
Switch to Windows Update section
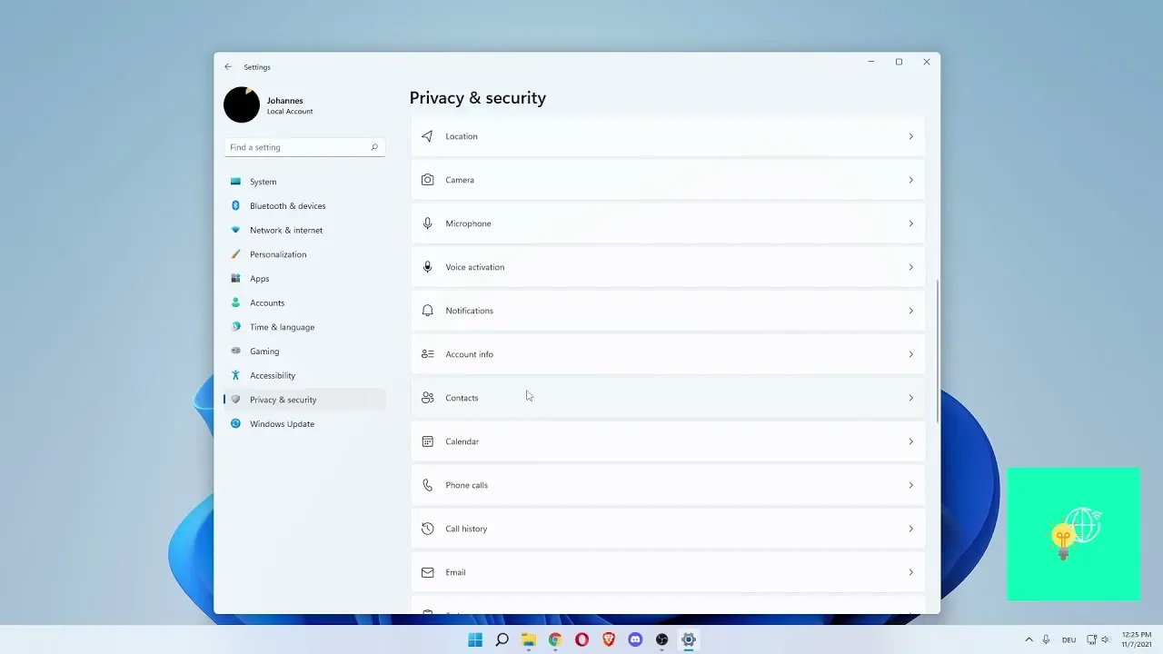click(x=282, y=424)
